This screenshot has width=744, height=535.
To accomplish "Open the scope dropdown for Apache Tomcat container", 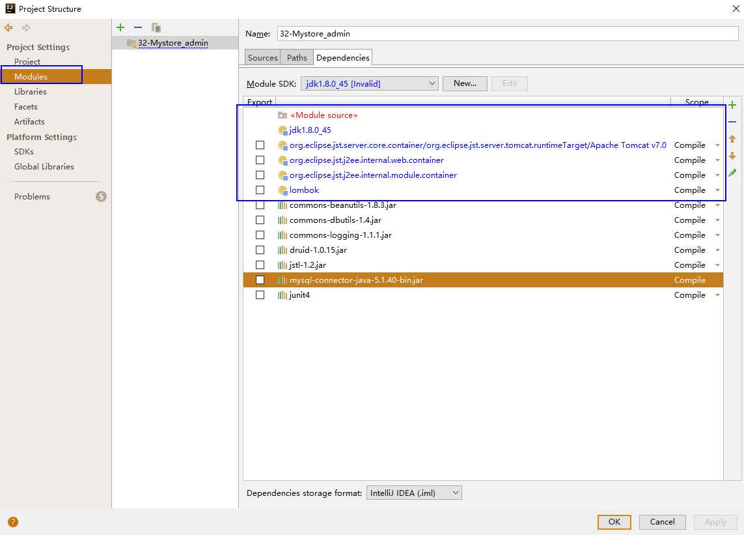I will pyautogui.click(x=717, y=145).
